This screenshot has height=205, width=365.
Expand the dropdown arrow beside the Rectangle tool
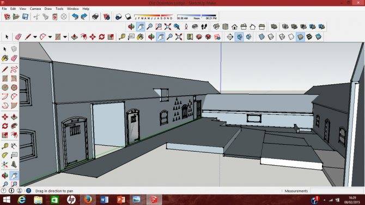click(x=65, y=37)
